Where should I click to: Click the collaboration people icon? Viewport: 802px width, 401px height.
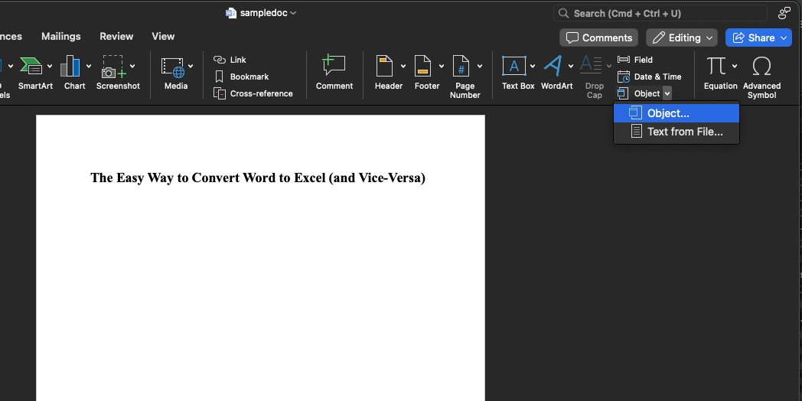click(784, 13)
